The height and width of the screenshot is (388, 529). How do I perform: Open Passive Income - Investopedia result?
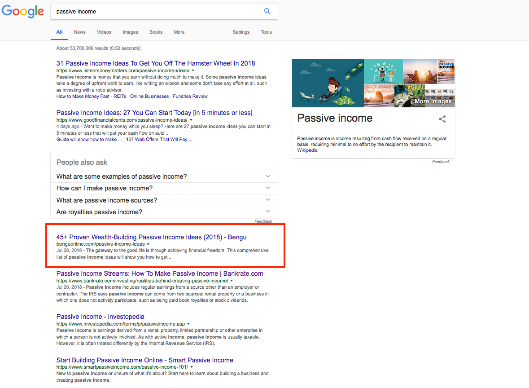tap(100, 317)
